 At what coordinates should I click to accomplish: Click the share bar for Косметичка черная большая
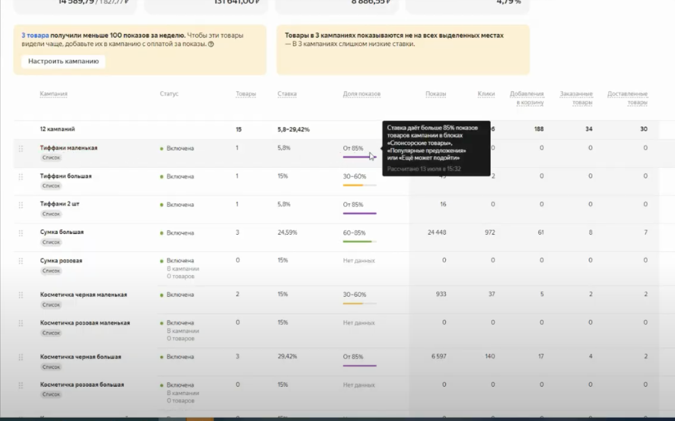[x=359, y=365]
